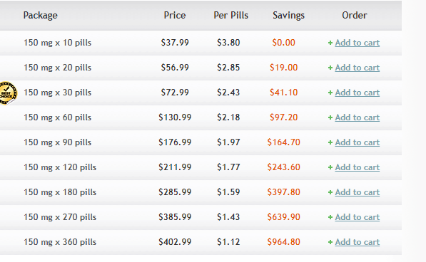Add 150 mg x 10 pills to cart
Image resolution: width=426 pixels, height=262 pixels.
coord(357,43)
